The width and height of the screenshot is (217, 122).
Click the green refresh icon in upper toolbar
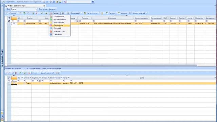click(24, 13)
